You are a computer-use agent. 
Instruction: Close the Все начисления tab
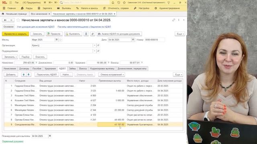coord(49,14)
